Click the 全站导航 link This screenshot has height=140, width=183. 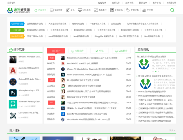pos(11,3)
